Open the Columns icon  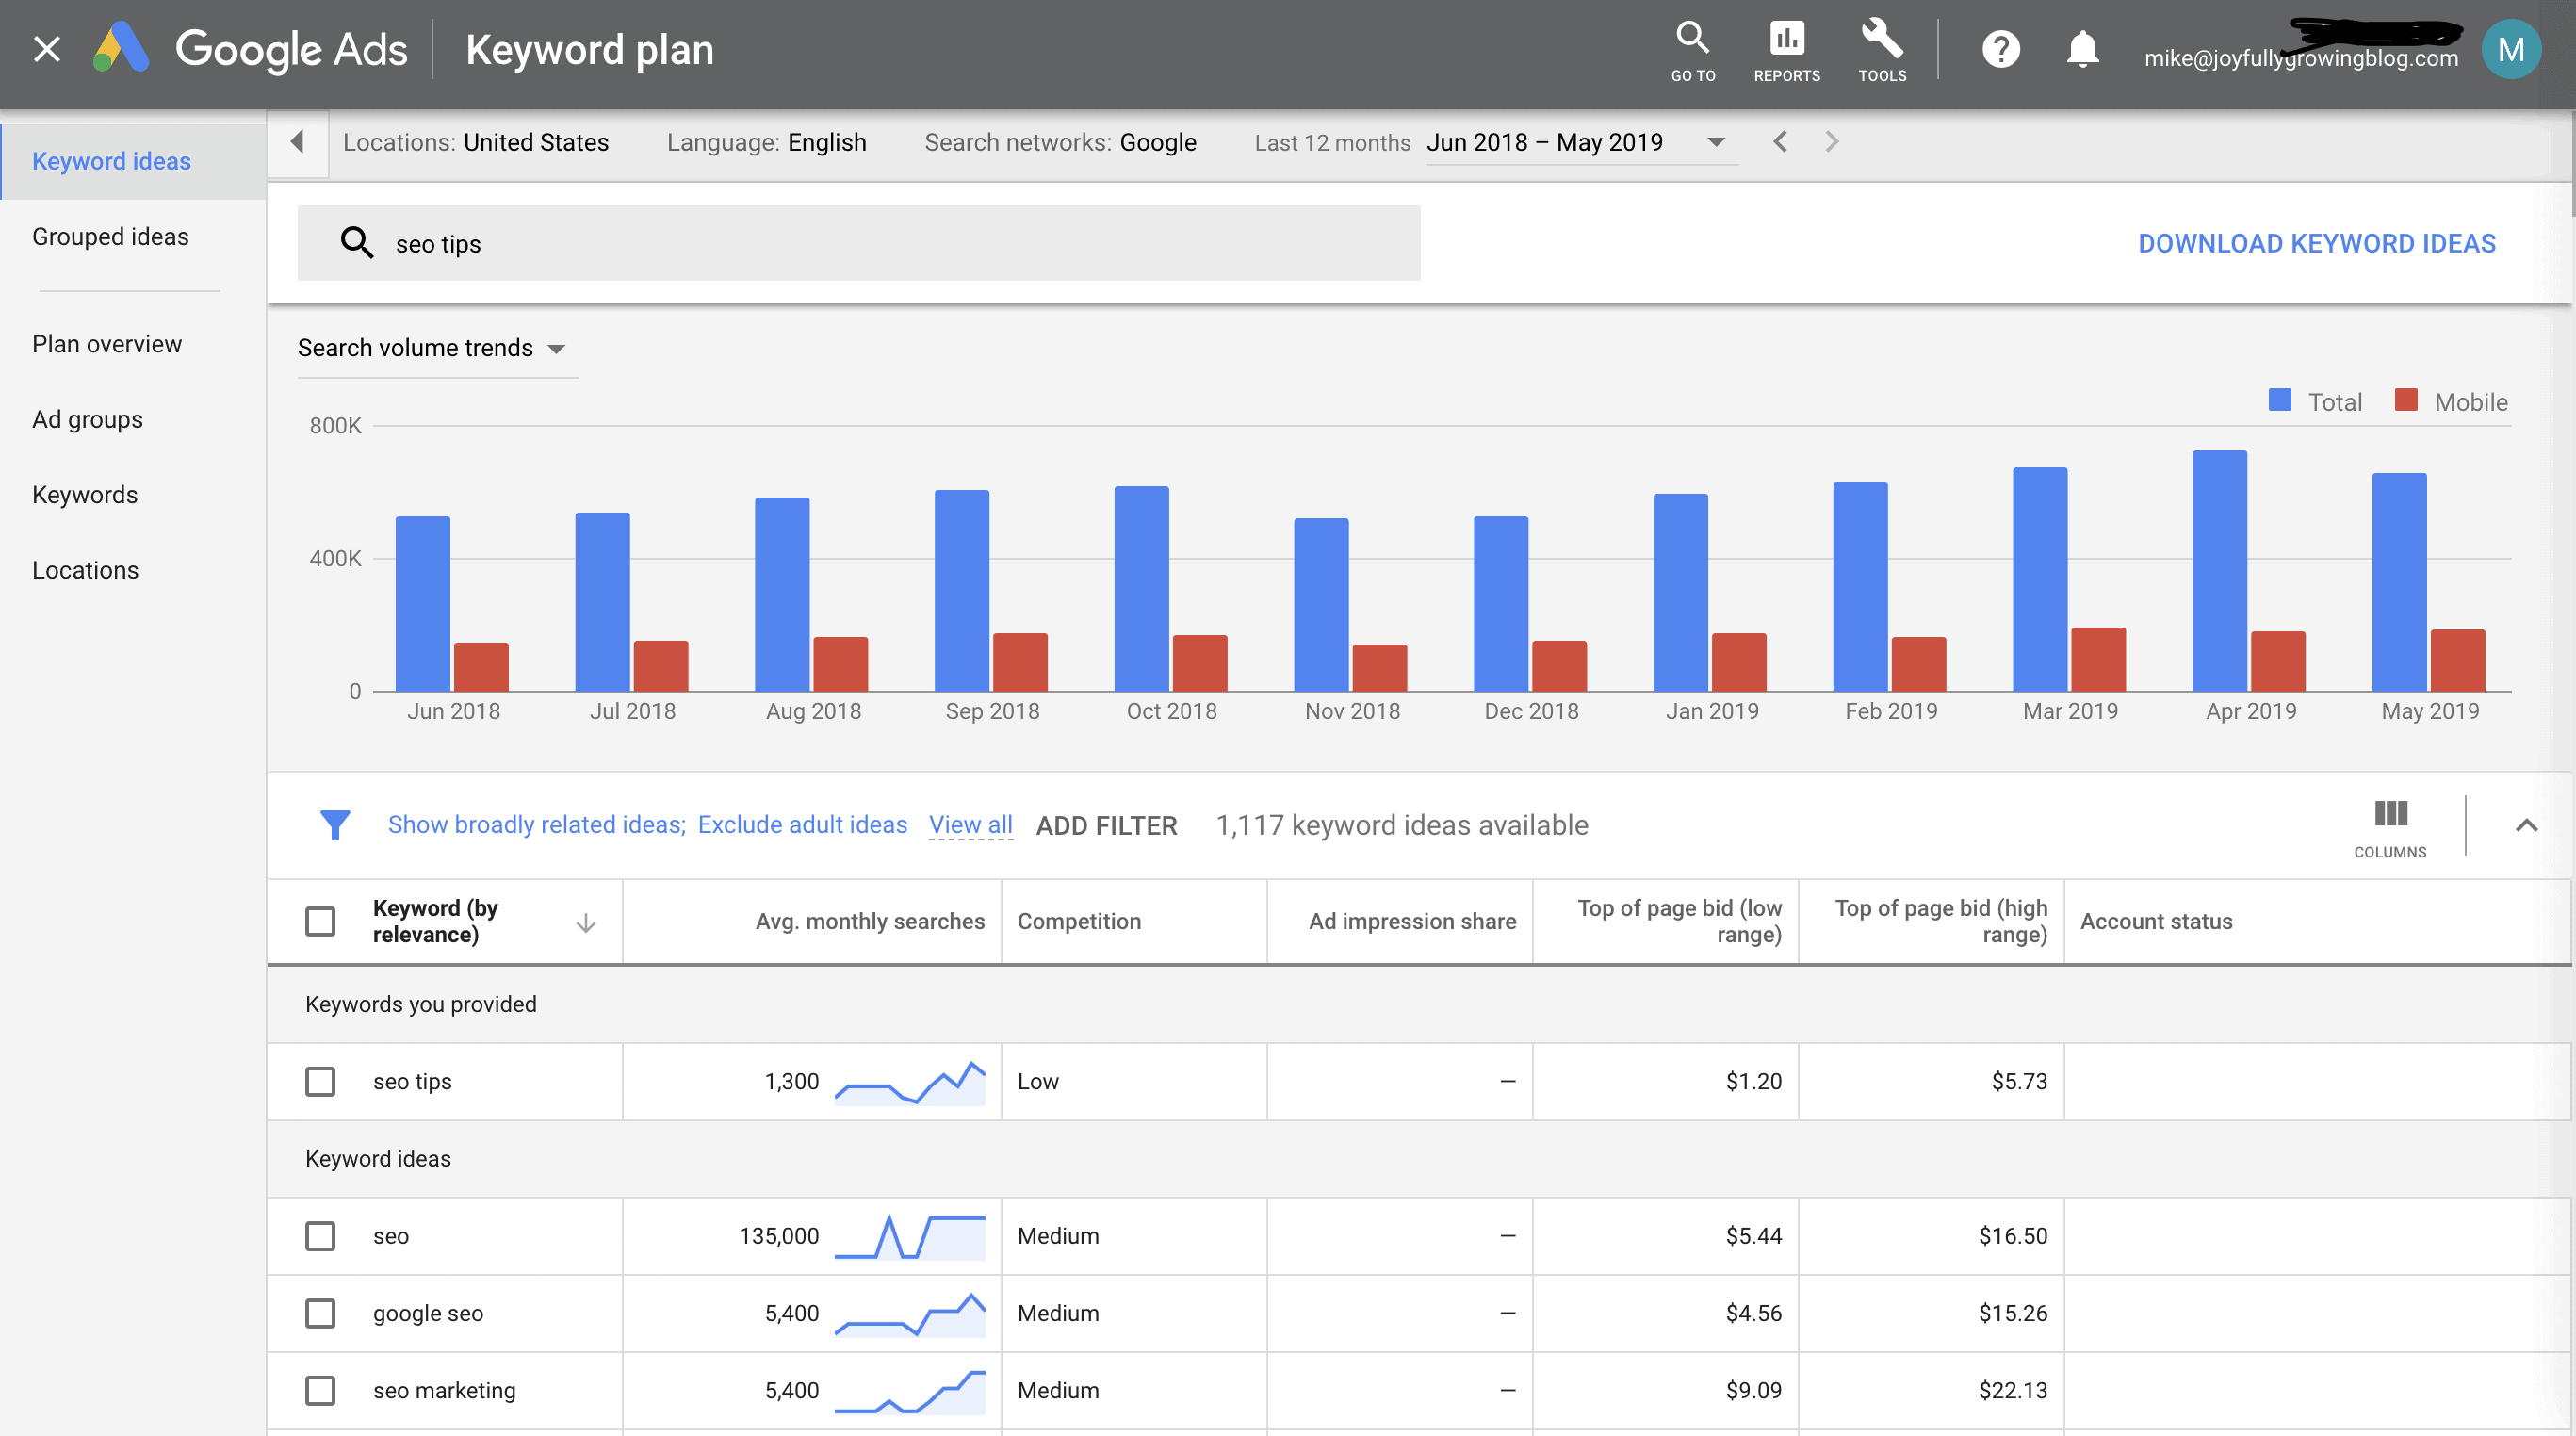(x=2390, y=828)
